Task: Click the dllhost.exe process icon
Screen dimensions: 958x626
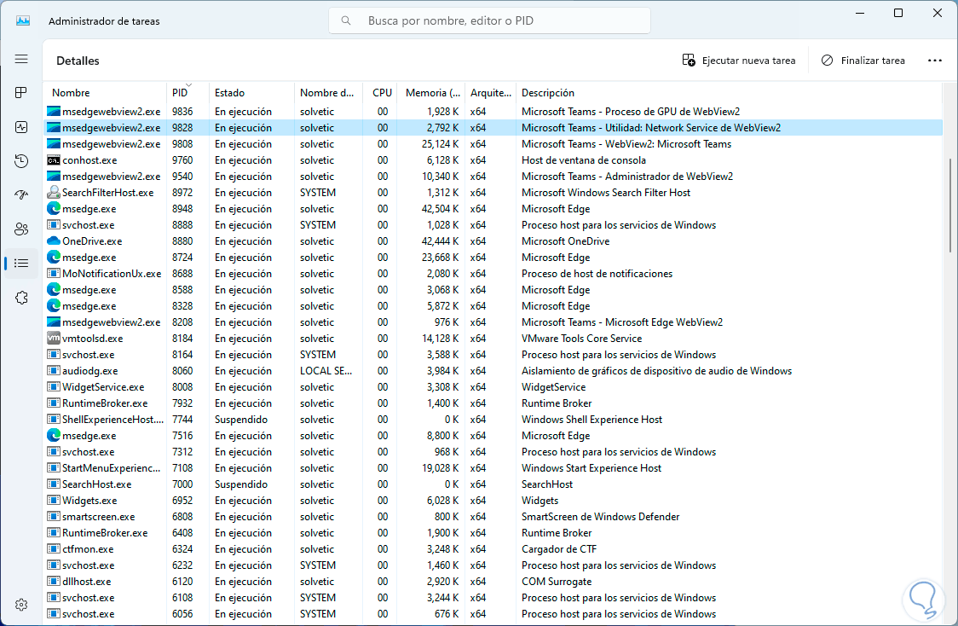Action: 54,582
